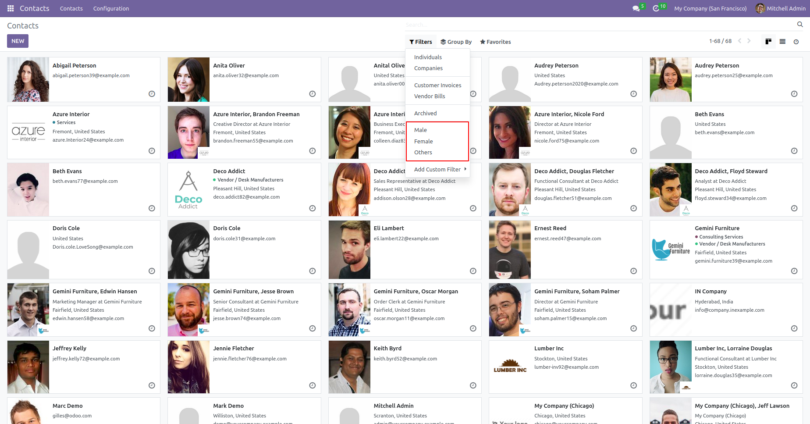The height and width of the screenshot is (424, 810).
Task: Click Gemini Furniture logo thumbnail
Action: [x=671, y=249]
